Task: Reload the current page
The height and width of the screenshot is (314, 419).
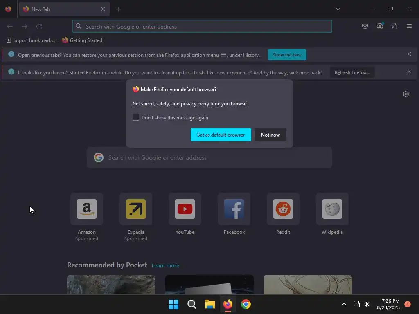Action: pyautogui.click(x=39, y=27)
